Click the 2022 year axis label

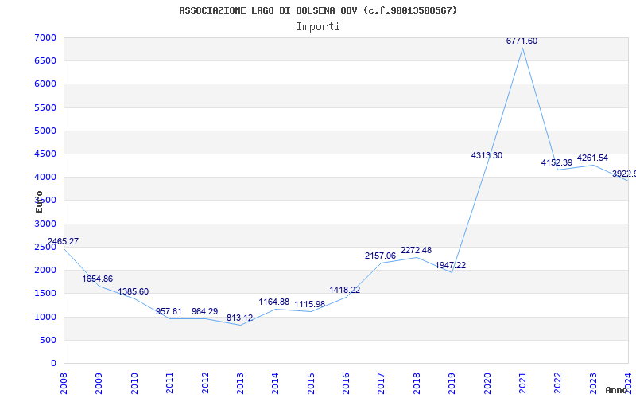[x=558, y=384]
